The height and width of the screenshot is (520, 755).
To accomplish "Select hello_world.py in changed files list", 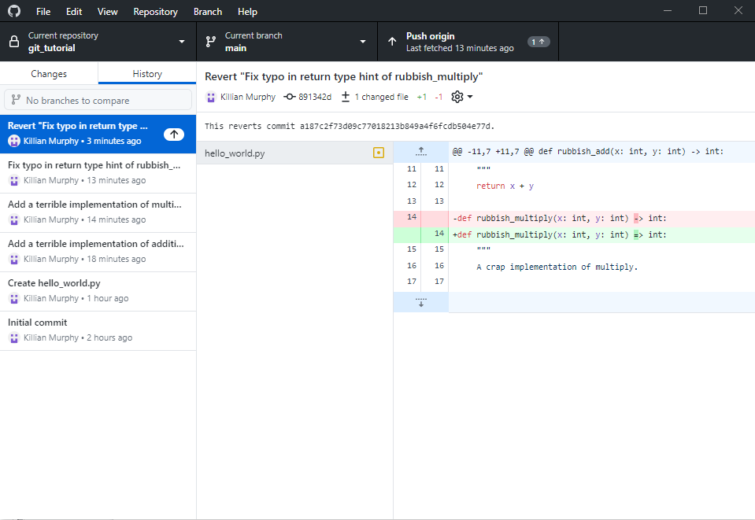I will point(294,153).
